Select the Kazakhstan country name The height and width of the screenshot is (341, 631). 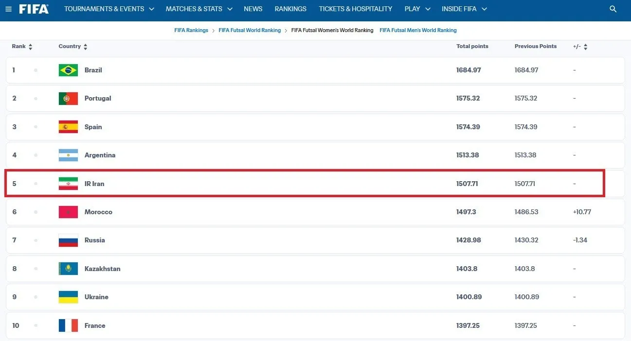103,269
